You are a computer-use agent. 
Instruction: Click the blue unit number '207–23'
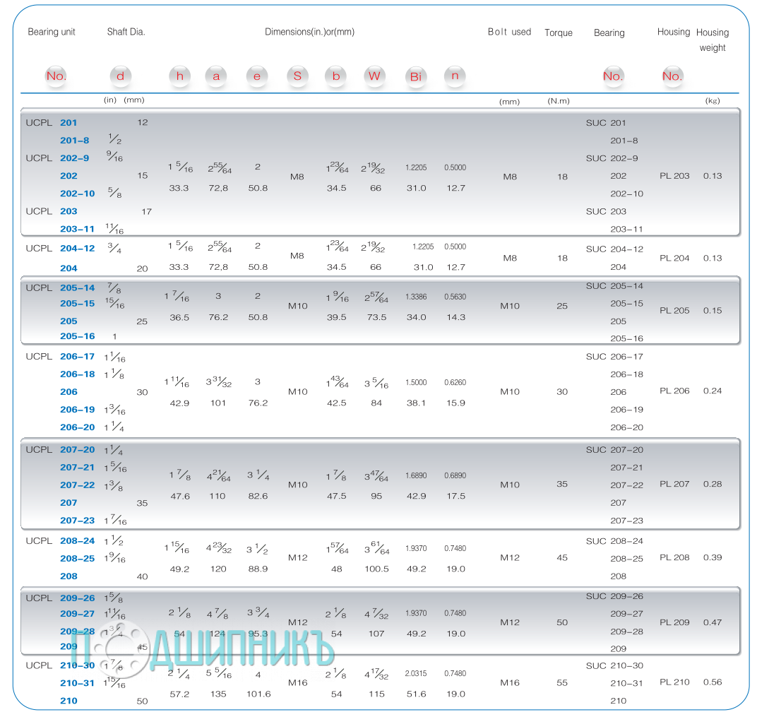pyautogui.click(x=78, y=521)
